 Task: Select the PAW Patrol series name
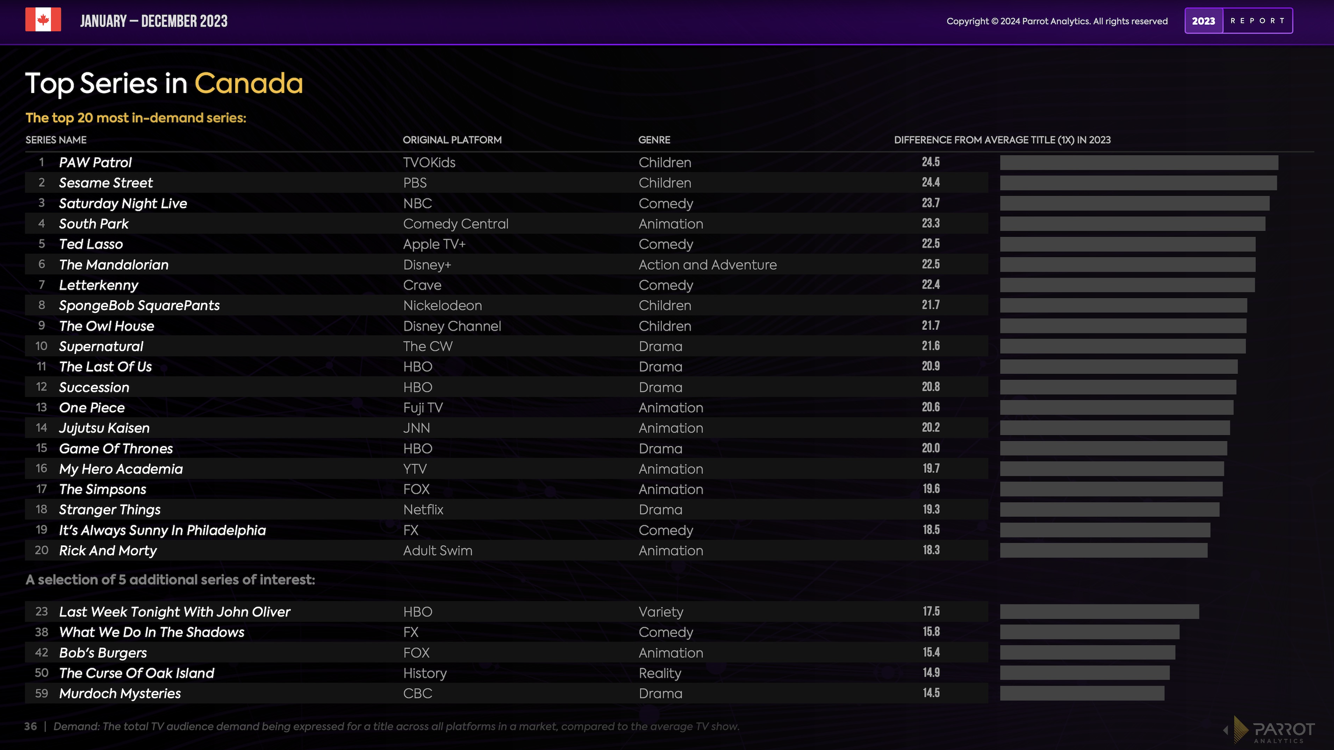pos(95,163)
